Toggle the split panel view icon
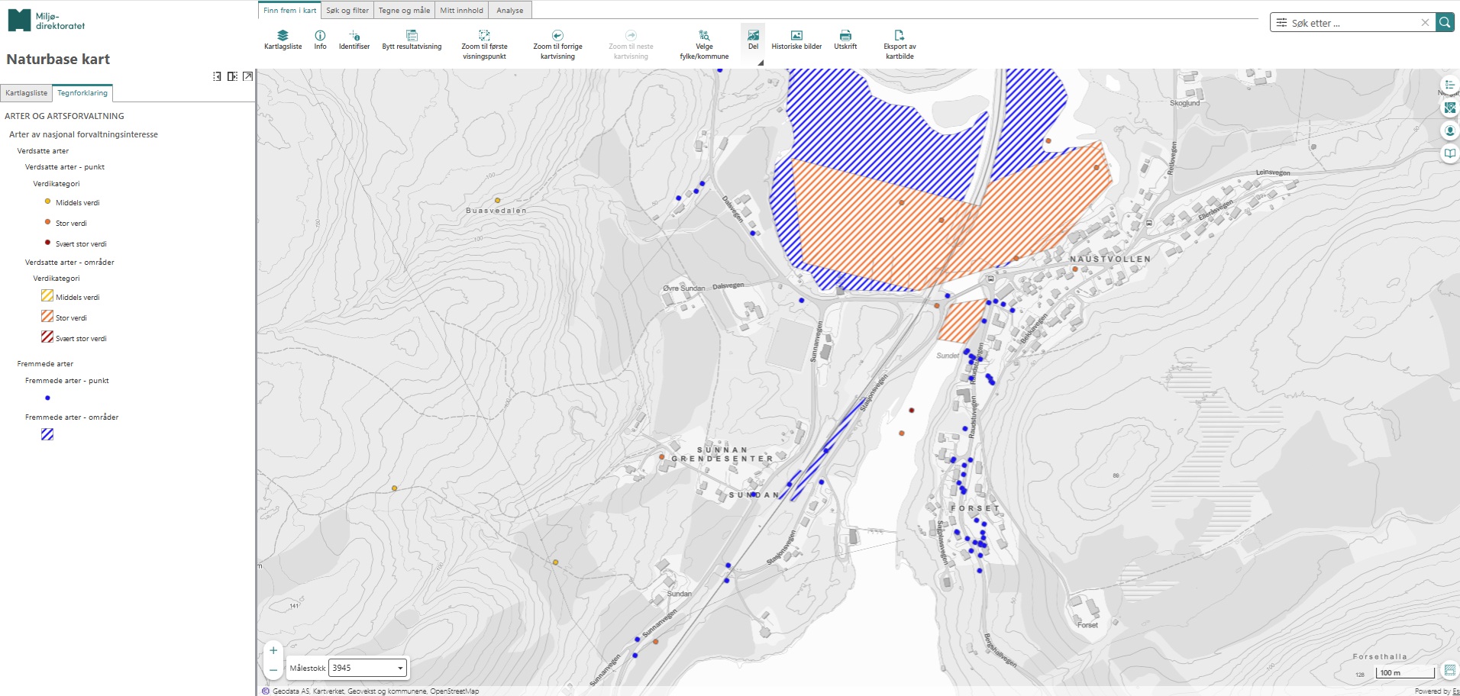The image size is (1460, 696). (232, 76)
